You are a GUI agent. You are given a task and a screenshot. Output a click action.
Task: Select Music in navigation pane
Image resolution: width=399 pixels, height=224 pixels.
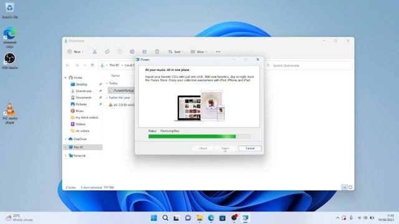(x=79, y=111)
